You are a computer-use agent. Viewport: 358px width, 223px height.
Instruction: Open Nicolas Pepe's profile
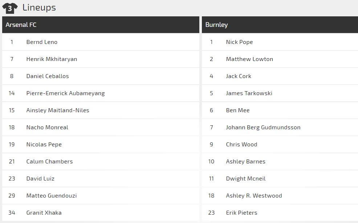(x=44, y=145)
